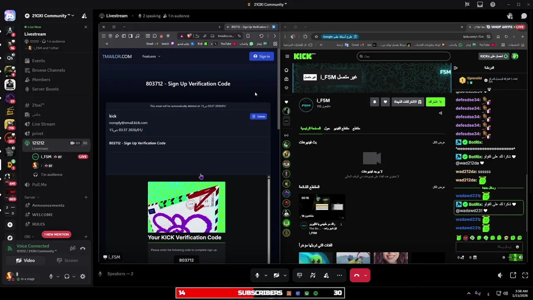Click the share icon under the subscribe button
533x300 pixels.
tap(441, 113)
